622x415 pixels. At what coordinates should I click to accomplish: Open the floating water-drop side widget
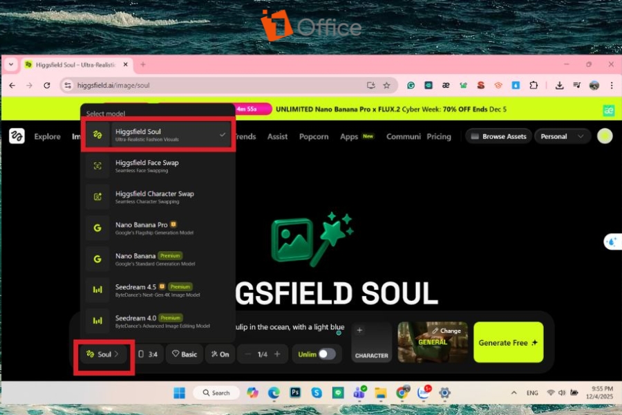612,241
